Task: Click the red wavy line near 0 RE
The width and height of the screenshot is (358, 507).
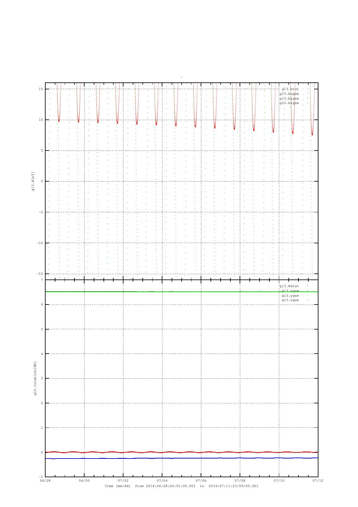Action: pyautogui.click(x=181, y=452)
